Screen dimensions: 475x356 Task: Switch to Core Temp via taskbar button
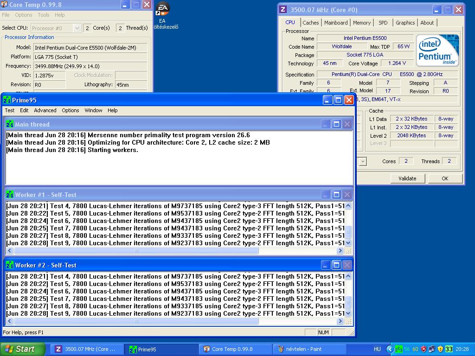(x=236, y=349)
